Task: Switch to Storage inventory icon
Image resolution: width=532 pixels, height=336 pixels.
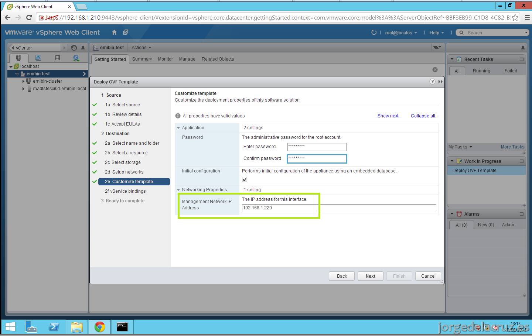Action: tap(57, 58)
